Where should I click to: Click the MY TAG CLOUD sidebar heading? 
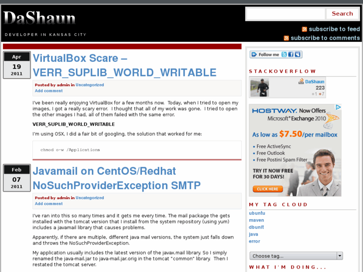tap(278, 205)
